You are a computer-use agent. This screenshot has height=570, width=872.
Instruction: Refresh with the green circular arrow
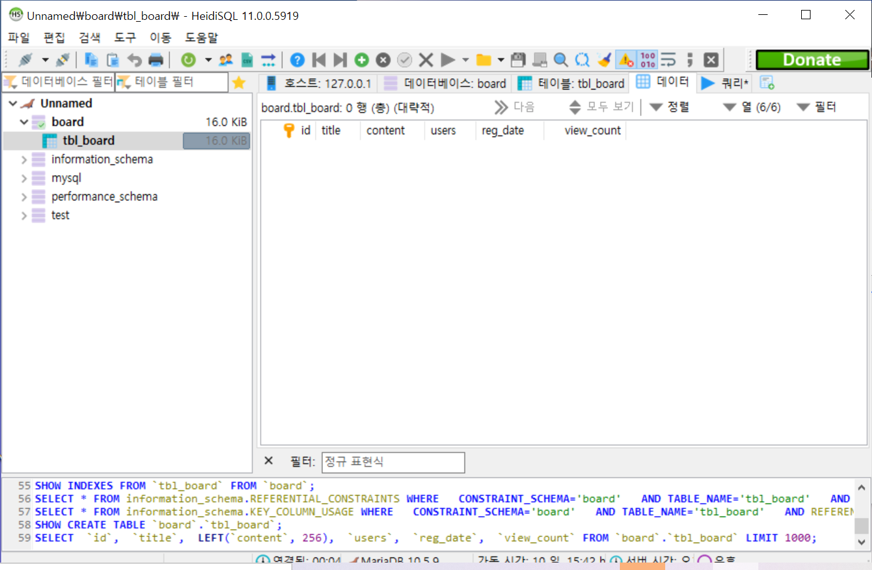coord(188,60)
